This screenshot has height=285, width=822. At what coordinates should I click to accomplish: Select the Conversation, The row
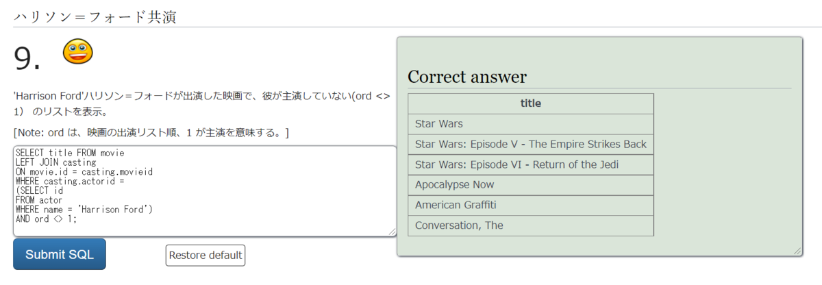pyautogui.click(x=531, y=225)
